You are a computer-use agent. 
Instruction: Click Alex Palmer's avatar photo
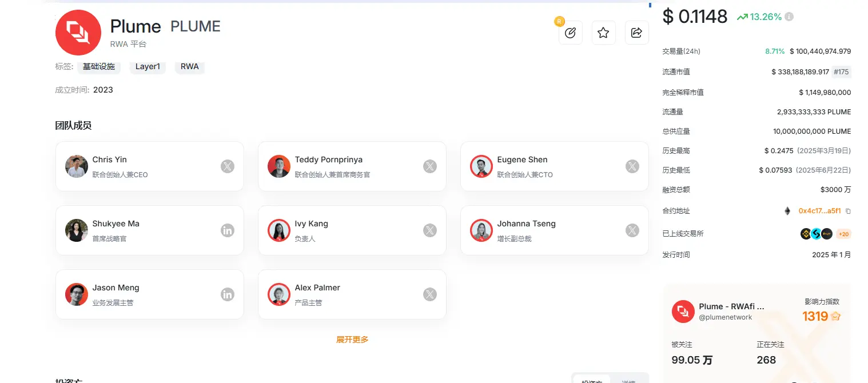tap(279, 294)
